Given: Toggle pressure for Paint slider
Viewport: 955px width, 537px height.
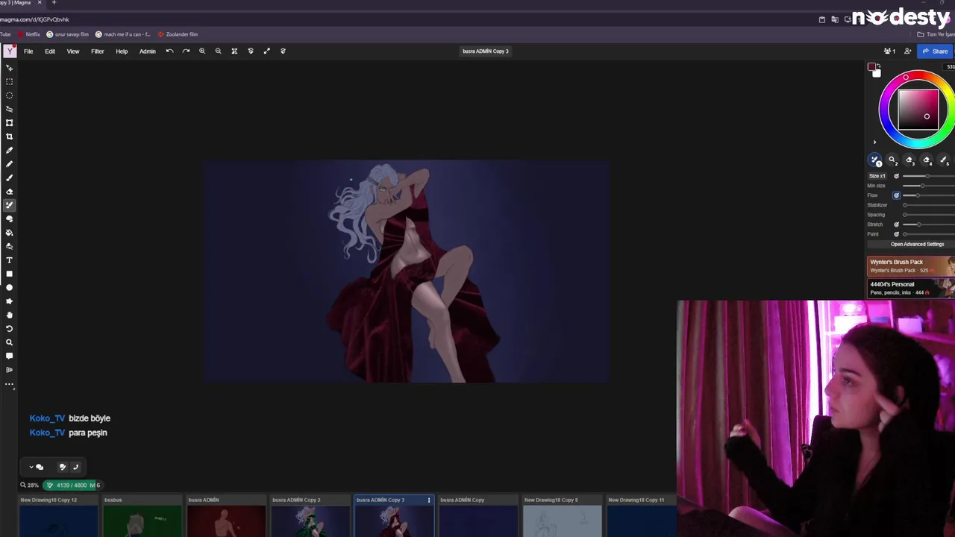Looking at the screenshot, I should pyautogui.click(x=897, y=234).
